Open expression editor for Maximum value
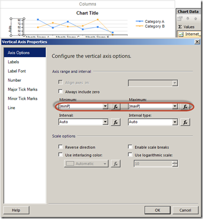This screenshot has height=219, width=203. coord(185,107)
